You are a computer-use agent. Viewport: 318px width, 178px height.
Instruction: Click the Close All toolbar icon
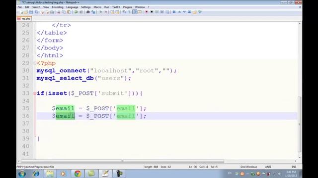point(47,12)
